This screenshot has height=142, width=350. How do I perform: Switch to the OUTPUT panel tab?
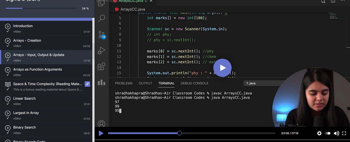tap(145, 83)
